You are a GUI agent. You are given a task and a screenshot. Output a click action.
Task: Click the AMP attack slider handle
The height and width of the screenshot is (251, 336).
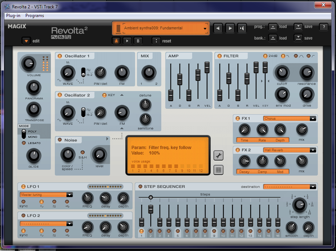(171, 95)
